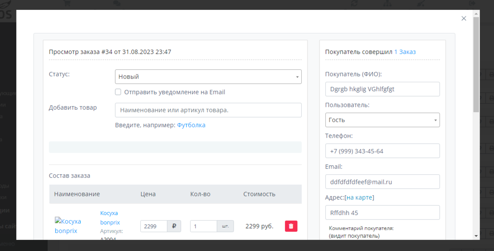
Task: Click the шт. unit label beside quantity
Action: (x=225, y=226)
